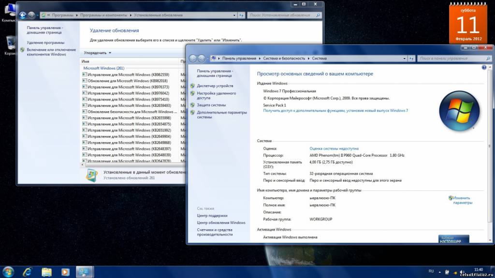This screenshot has height=278, width=495.
Task: Click Система и безопасность breadcrumb
Action: tap(284, 59)
